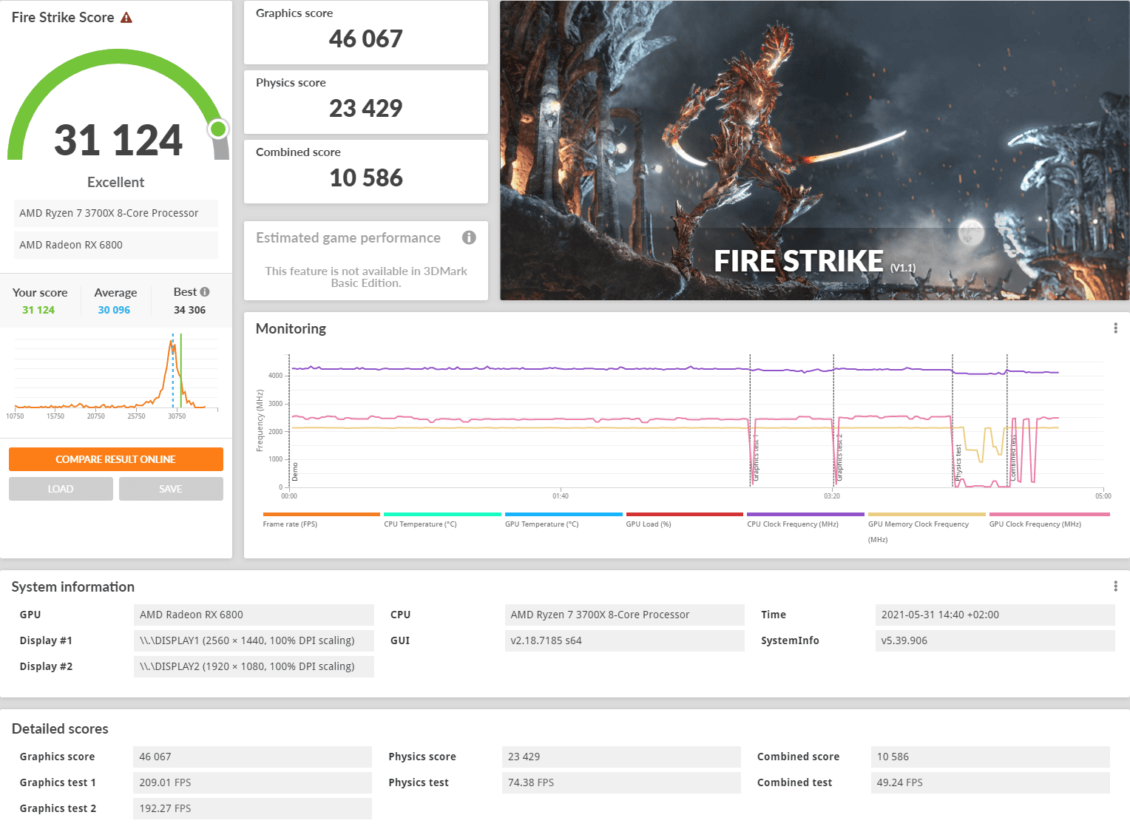Click the warning triangle next to Fire Strike Score
The image size is (1130, 832).
[126, 18]
